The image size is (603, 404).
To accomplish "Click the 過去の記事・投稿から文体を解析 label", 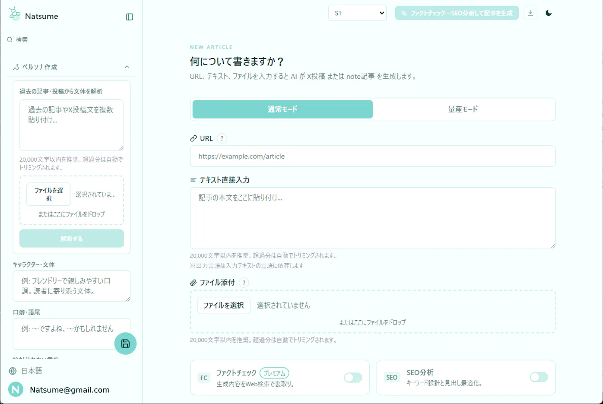I will (61, 92).
